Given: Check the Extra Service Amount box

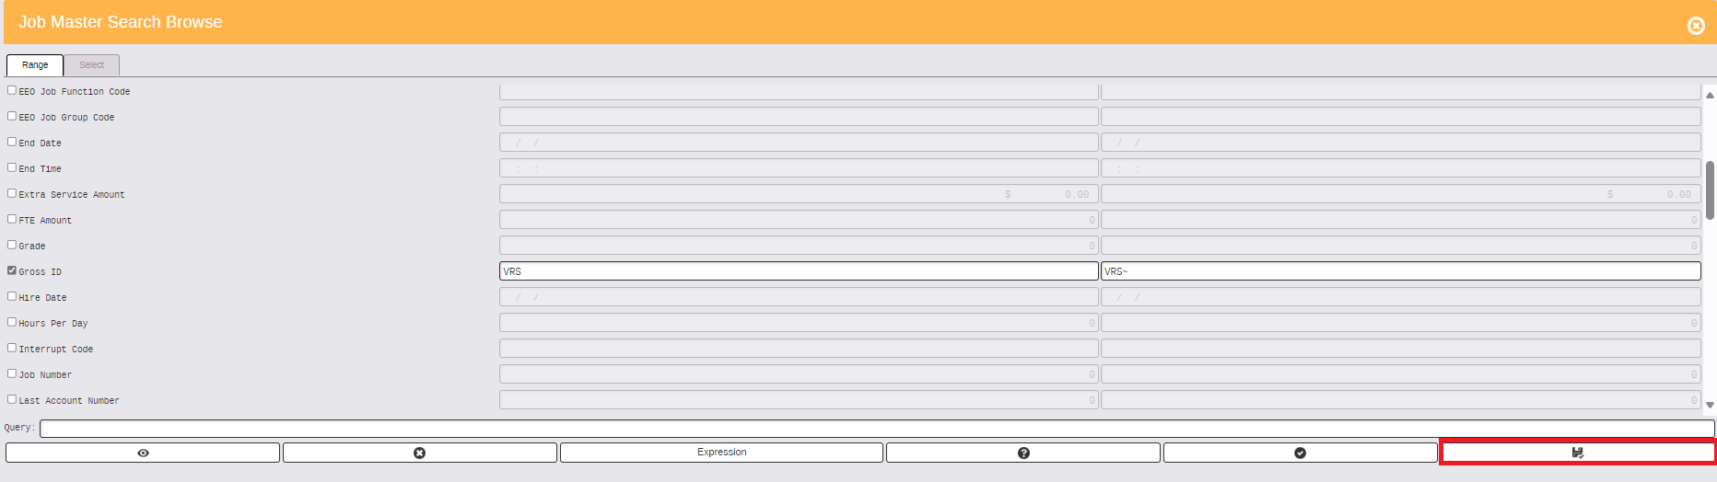Looking at the screenshot, I should [12, 193].
